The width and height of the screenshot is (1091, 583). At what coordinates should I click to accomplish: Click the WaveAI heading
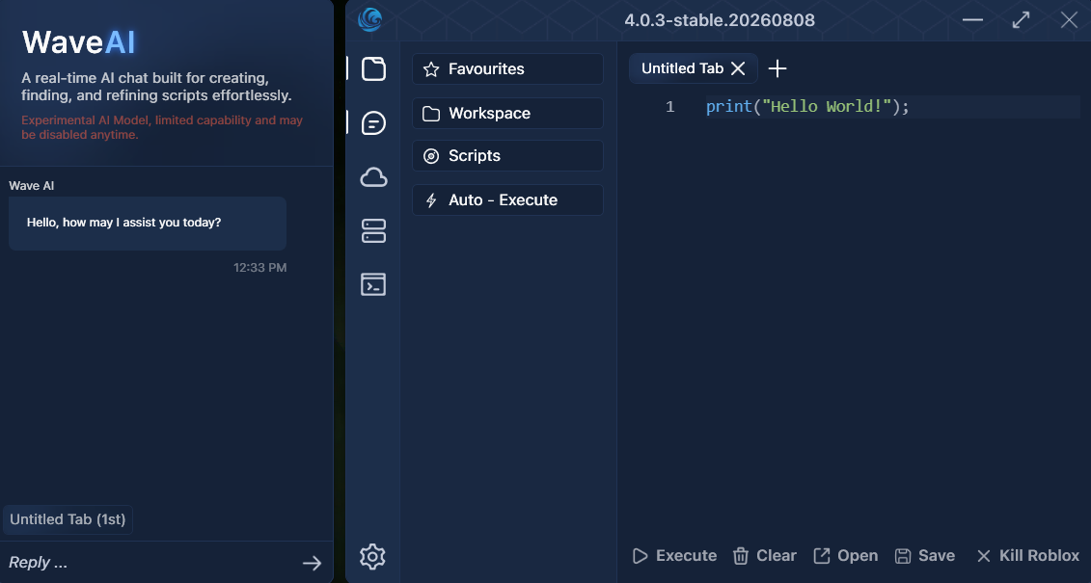79,42
